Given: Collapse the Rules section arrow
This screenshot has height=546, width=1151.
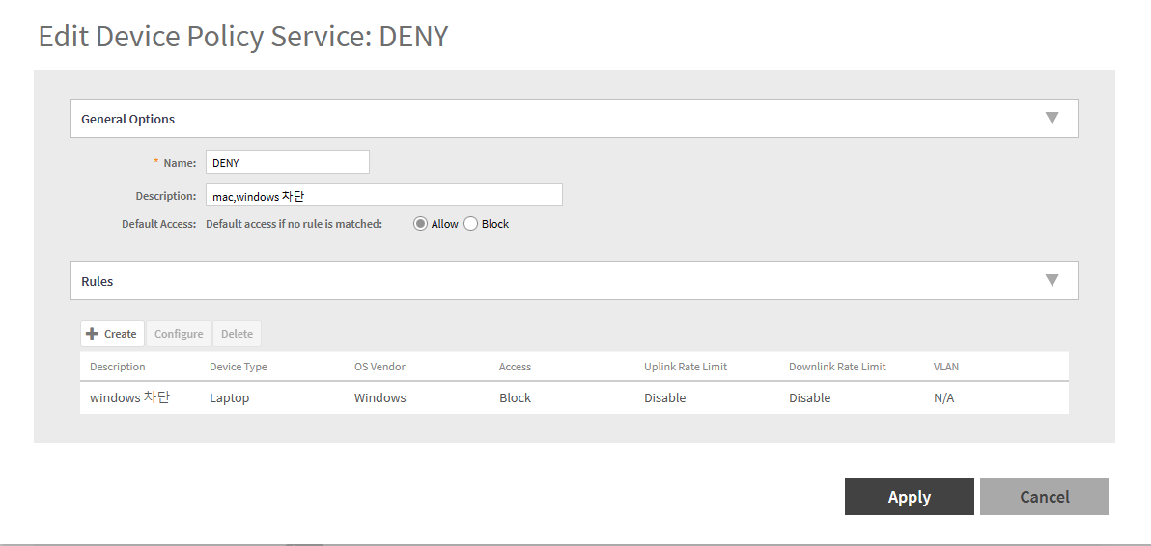Looking at the screenshot, I should pyautogui.click(x=1052, y=280).
